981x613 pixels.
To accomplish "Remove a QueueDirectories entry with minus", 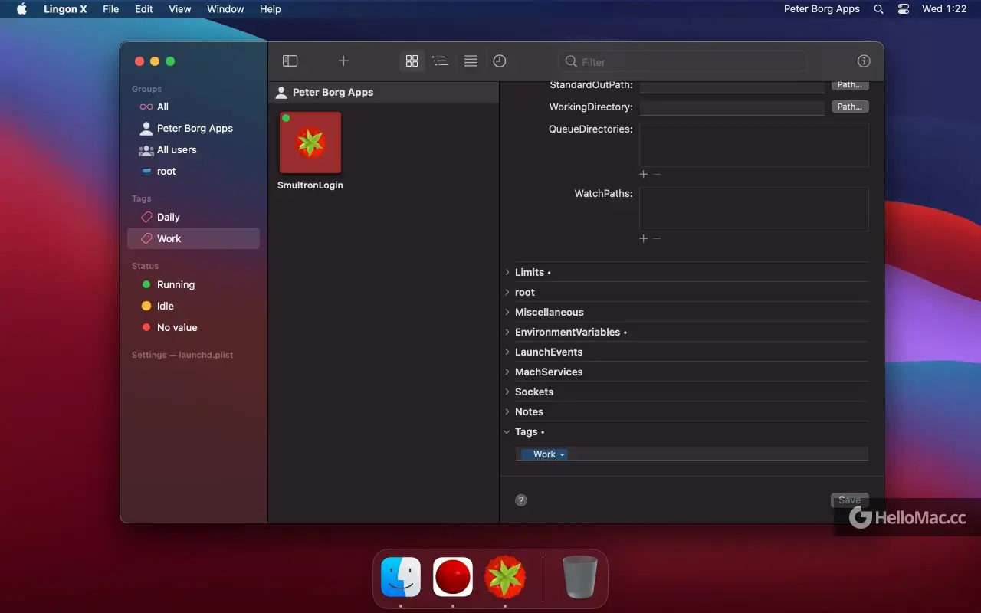I will click(657, 174).
